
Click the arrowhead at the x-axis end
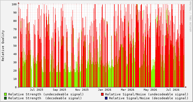pyautogui.click(x=186, y=87)
